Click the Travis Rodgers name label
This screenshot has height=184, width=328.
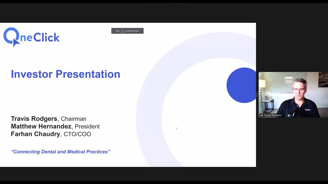click(272, 115)
